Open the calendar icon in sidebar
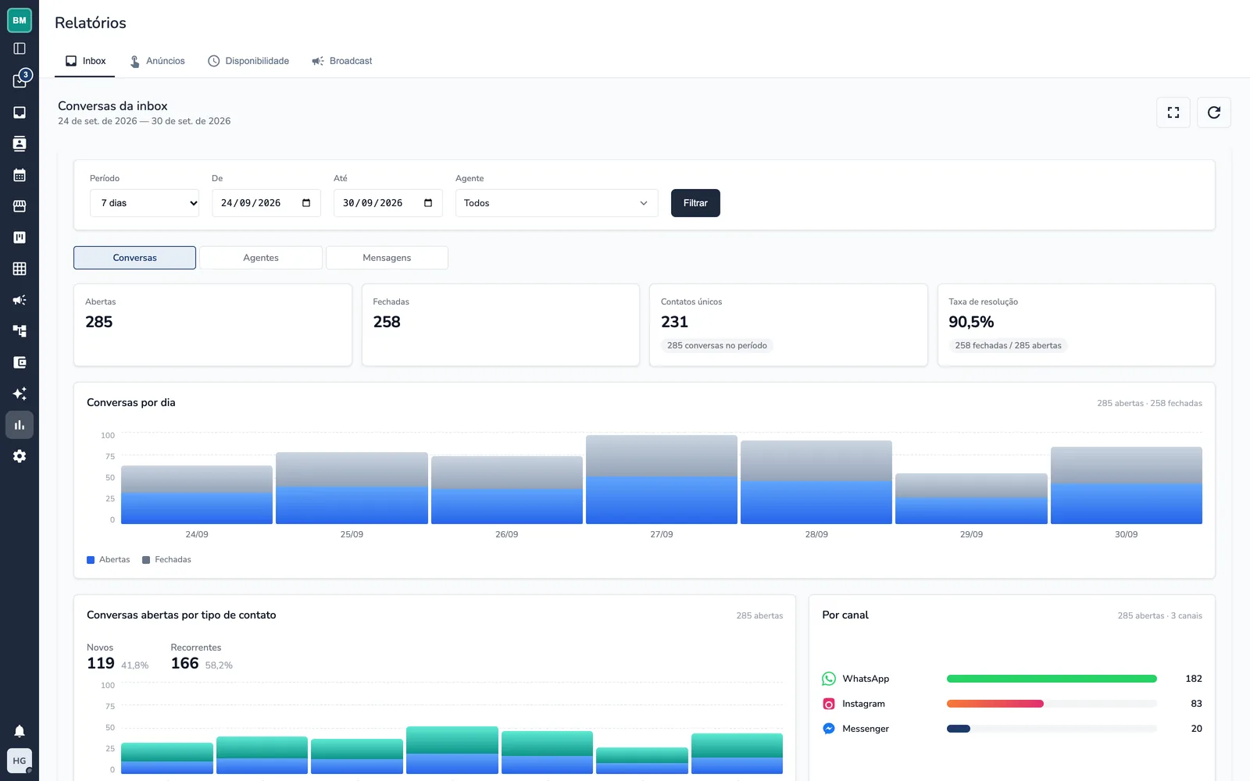Image resolution: width=1250 pixels, height=781 pixels. pyautogui.click(x=20, y=175)
